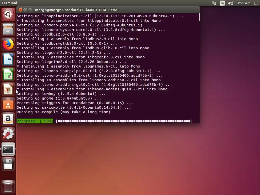Viewport: 260px width, 195px height.
Task: Click the terminal title bar text
Action: point(77,10)
